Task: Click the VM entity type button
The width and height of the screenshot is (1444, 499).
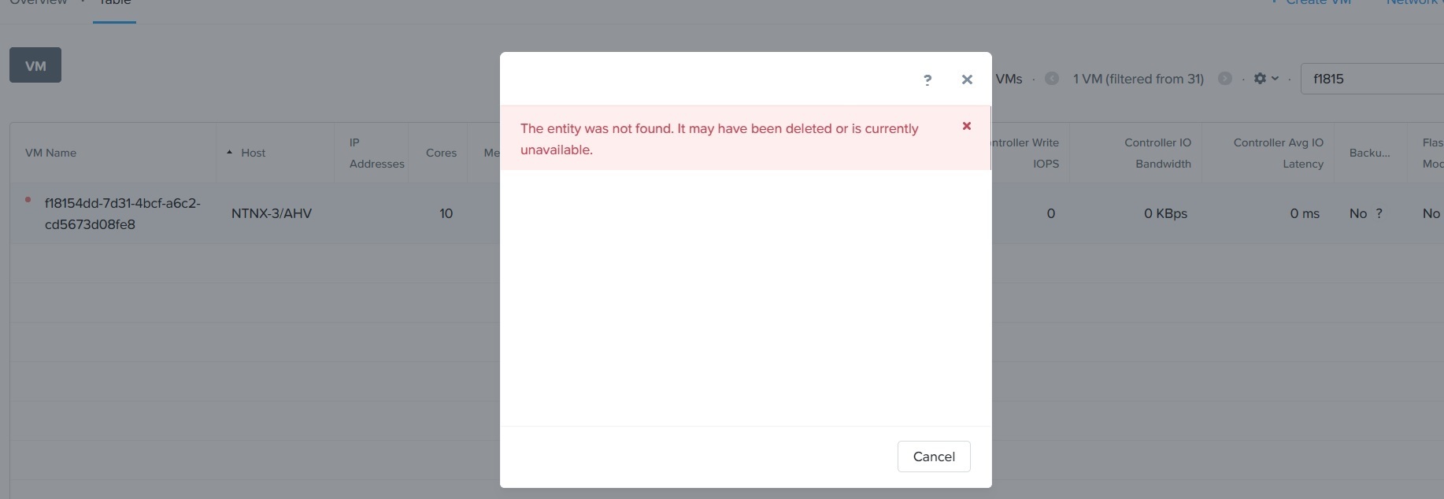Action: coord(35,65)
